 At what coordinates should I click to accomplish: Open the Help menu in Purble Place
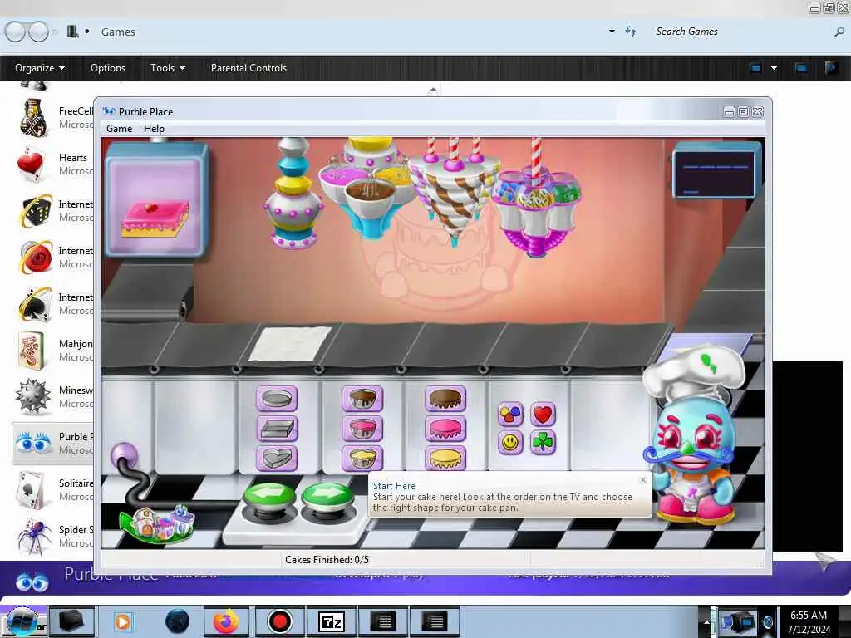[154, 129]
